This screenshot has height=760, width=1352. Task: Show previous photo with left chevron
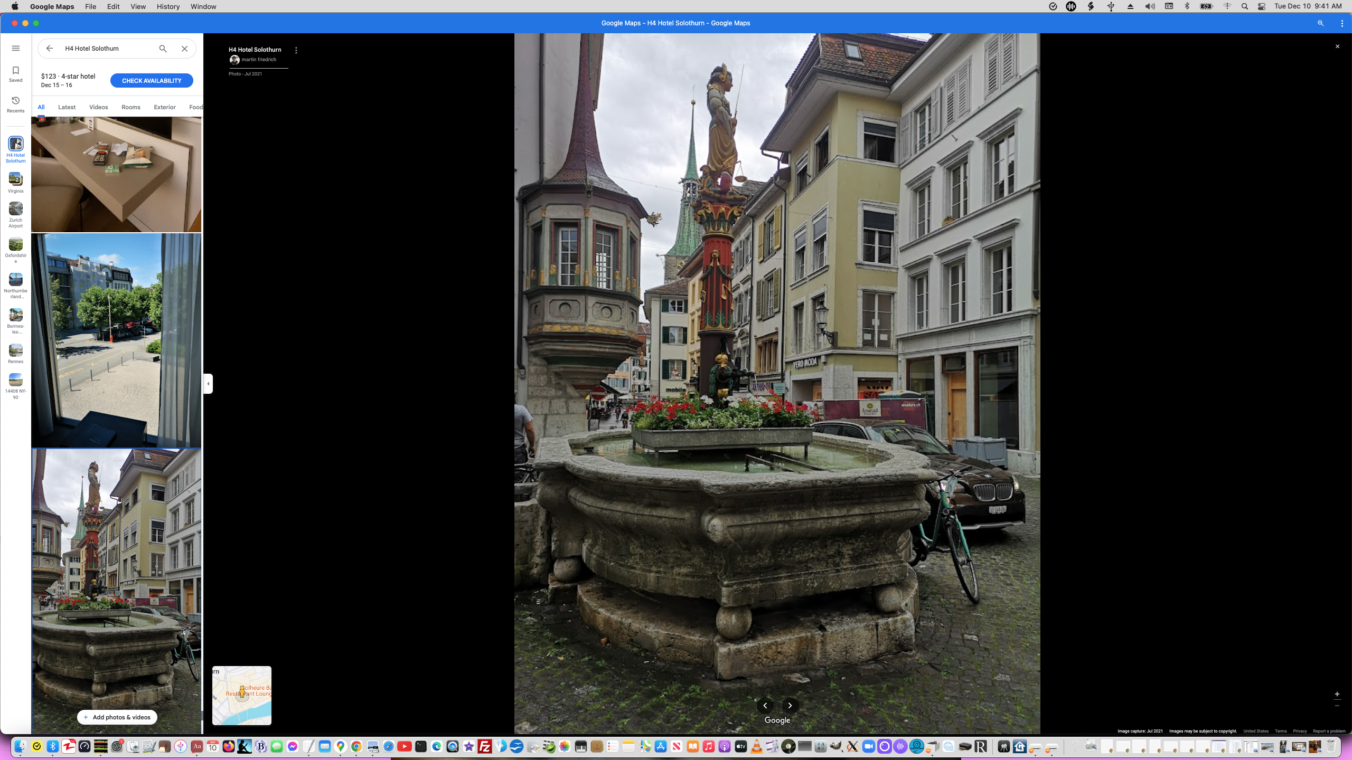(x=765, y=706)
